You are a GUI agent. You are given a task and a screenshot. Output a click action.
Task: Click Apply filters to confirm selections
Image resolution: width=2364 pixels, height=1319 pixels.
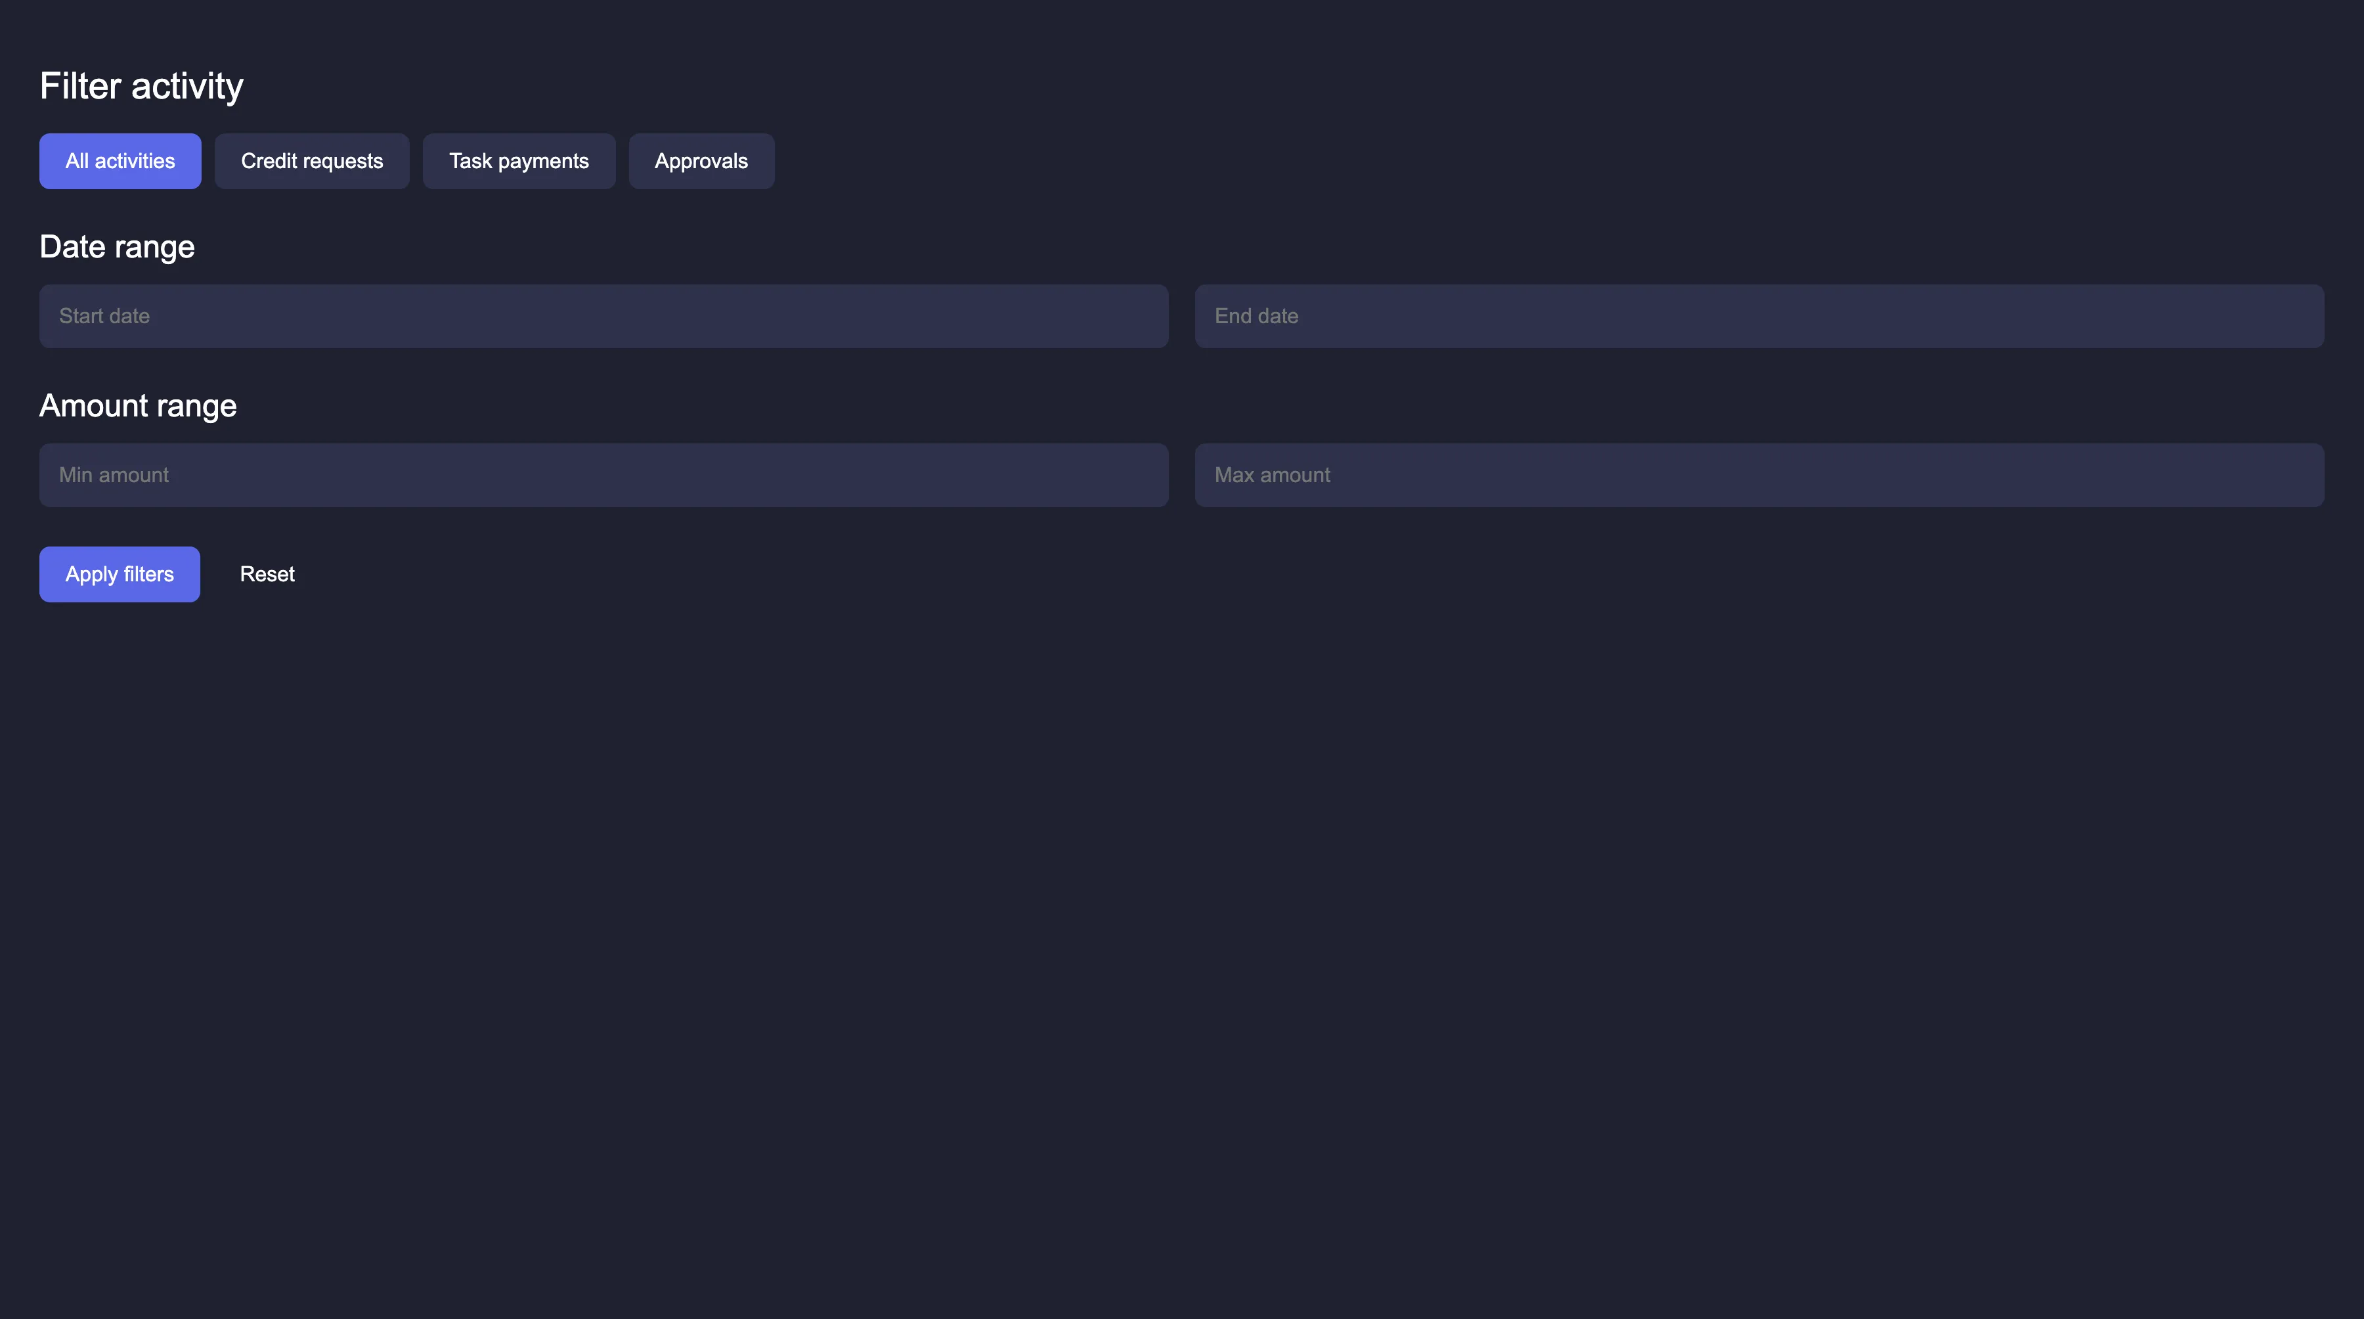pyautogui.click(x=120, y=573)
